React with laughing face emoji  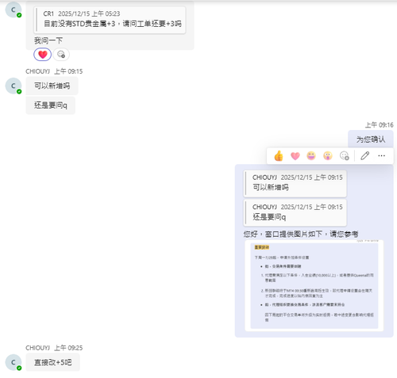pyautogui.click(x=311, y=156)
